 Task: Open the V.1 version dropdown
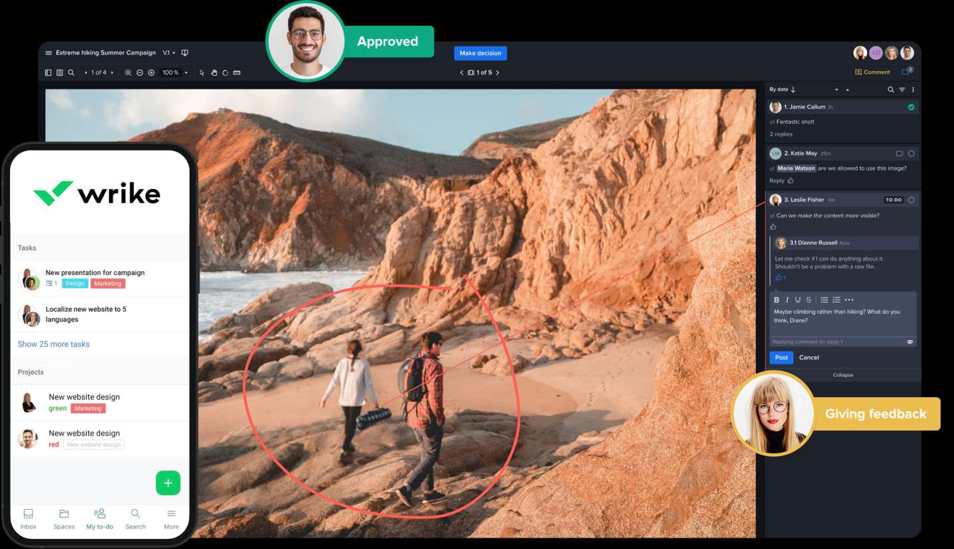[x=169, y=53]
